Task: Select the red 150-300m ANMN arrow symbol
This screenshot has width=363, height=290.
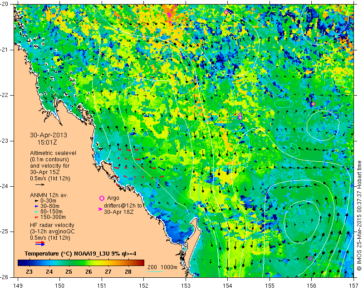Action: [36, 217]
